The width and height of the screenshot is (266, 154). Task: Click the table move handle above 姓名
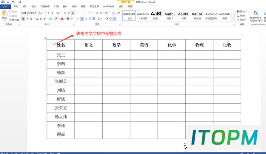click(x=45, y=38)
